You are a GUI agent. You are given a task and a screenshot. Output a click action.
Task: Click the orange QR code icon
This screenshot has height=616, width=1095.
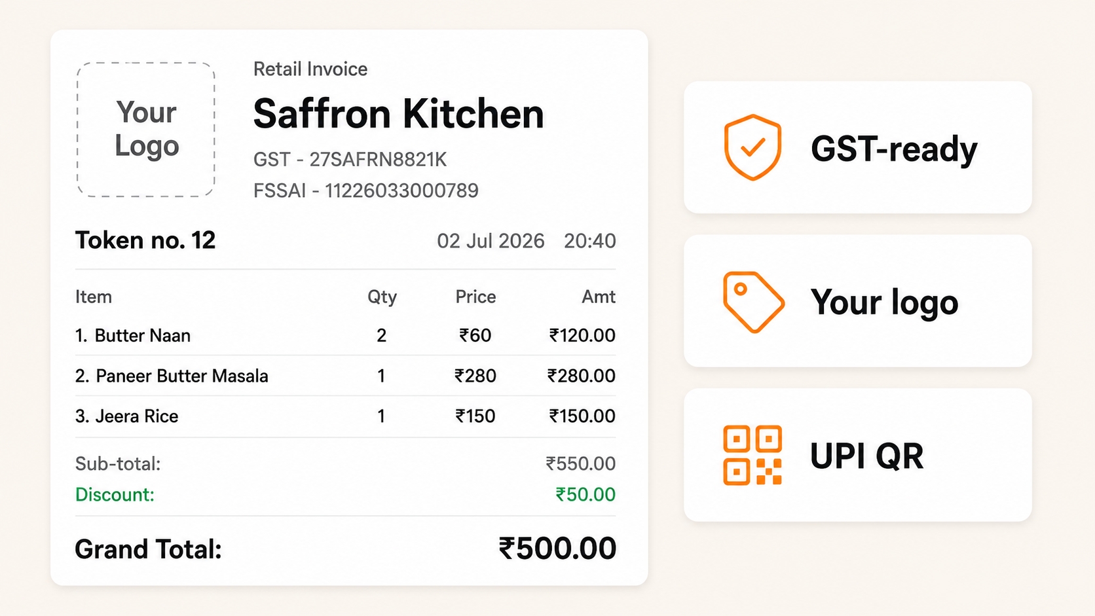tap(752, 455)
